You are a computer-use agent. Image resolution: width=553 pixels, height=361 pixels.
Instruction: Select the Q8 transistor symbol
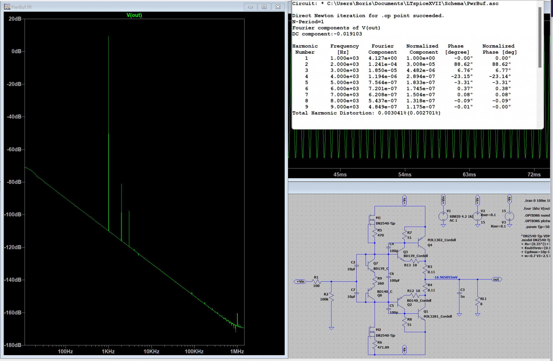[371, 293]
